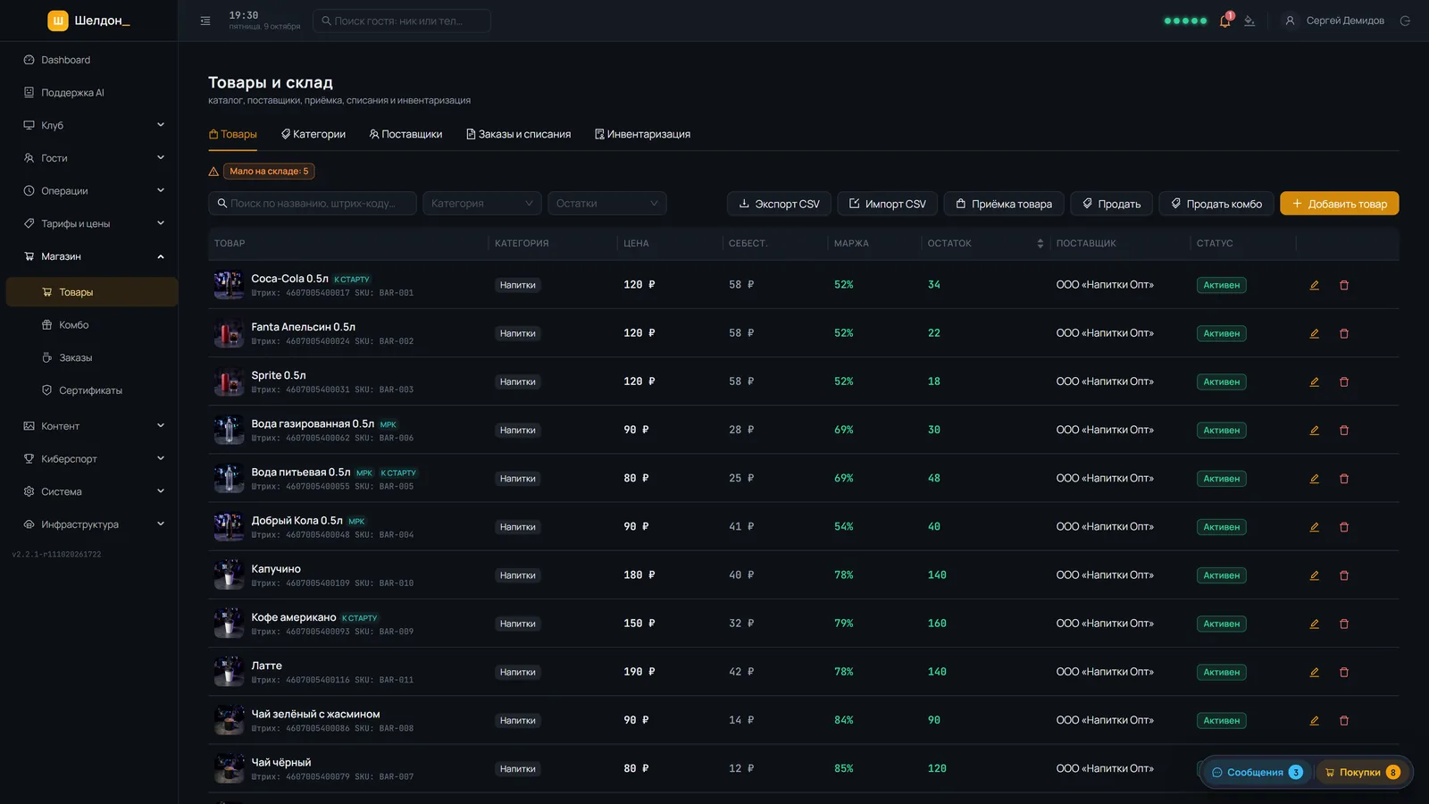The image size is (1429, 804).
Task: Click the Приёмка товара button
Action: coord(1004,204)
